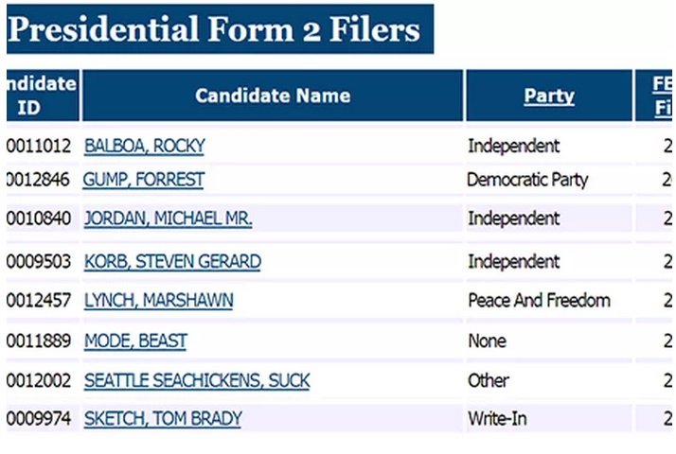The width and height of the screenshot is (676, 454).
Task: Click the Other party cell
Action: (x=489, y=380)
